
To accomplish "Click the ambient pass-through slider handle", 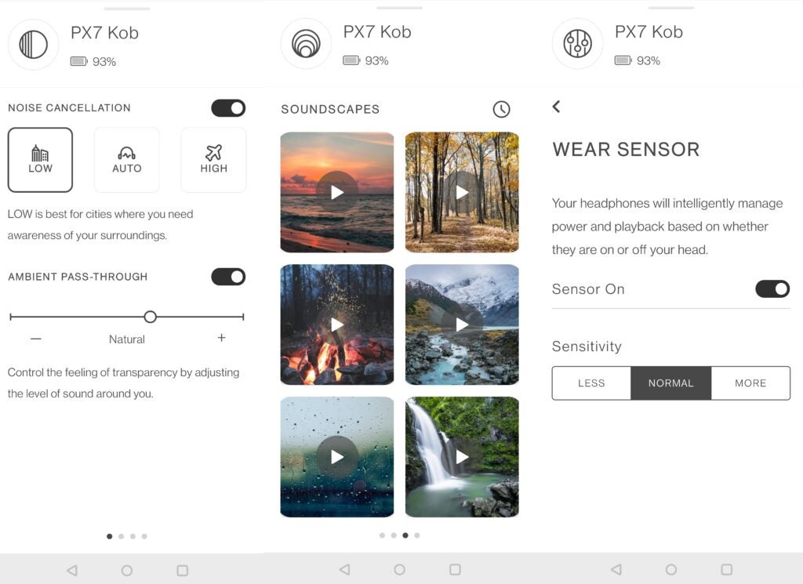I will tap(150, 317).
